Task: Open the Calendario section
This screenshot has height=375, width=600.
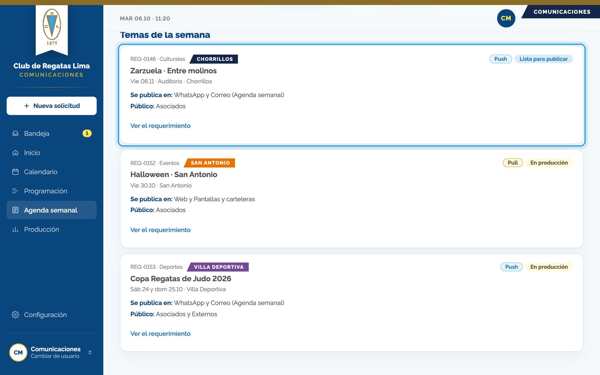Action: (52, 172)
